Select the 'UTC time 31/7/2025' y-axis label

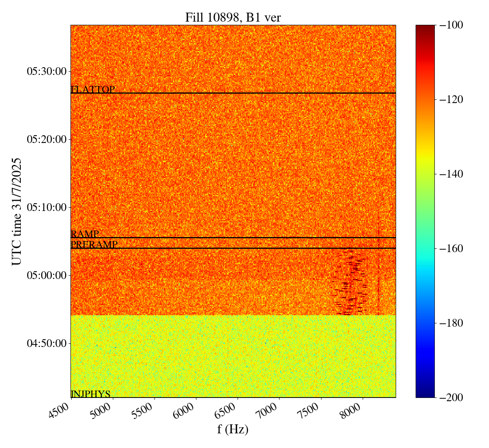(17, 211)
